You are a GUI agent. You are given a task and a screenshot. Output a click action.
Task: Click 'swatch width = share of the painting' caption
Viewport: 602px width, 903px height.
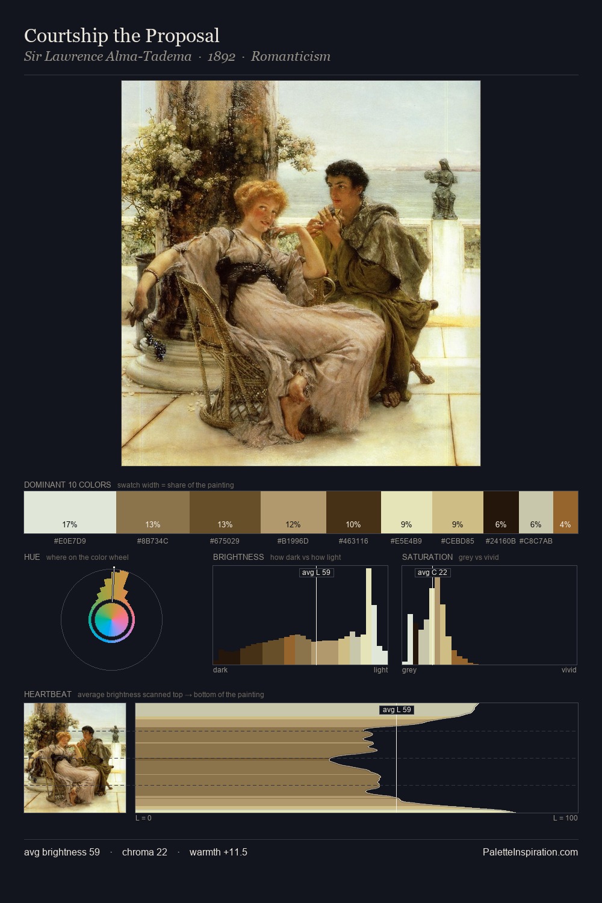(x=176, y=485)
